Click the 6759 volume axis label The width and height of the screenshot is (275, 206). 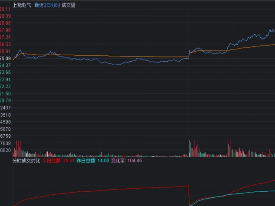tap(5, 136)
